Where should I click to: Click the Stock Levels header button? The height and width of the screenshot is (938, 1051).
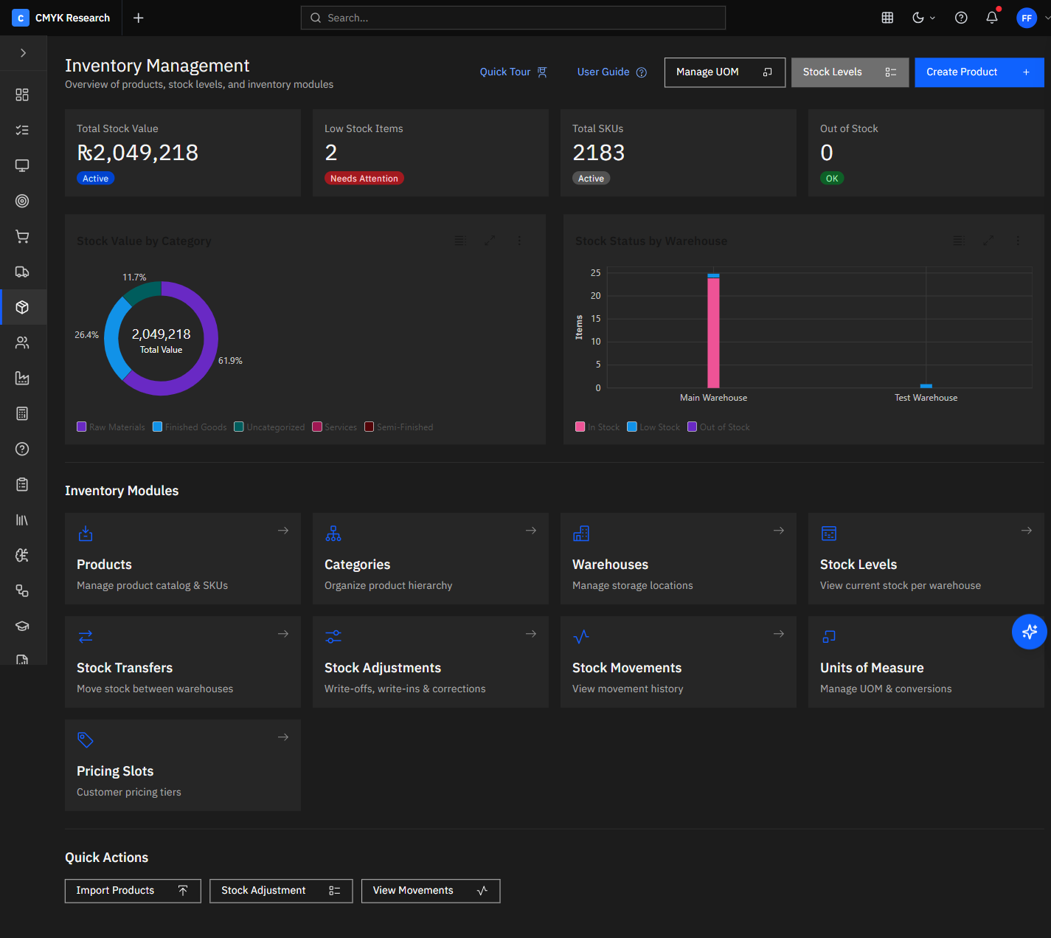[x=850, y=72]
